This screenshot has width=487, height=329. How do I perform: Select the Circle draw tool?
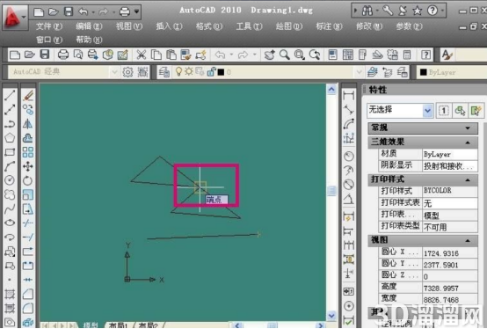pos(10,180)
